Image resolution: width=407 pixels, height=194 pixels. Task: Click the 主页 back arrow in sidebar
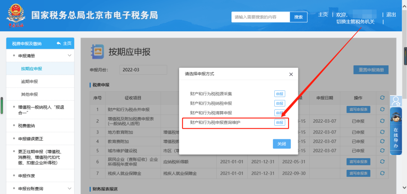coord(64,43)
